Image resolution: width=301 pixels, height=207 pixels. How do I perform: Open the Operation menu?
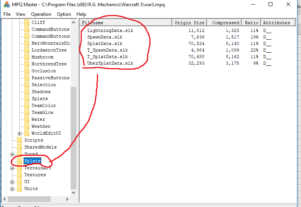tap(41, 14)
